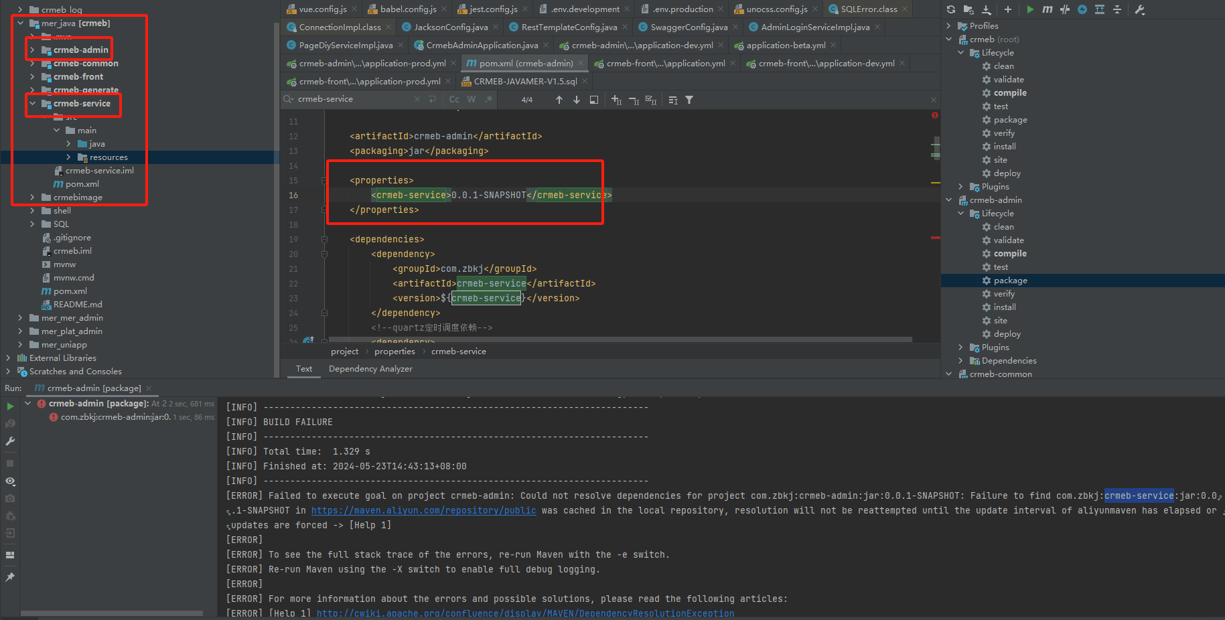Collapse the mer_java [crmeb] folder
The image size is (1225, 620).
point(21,23)
